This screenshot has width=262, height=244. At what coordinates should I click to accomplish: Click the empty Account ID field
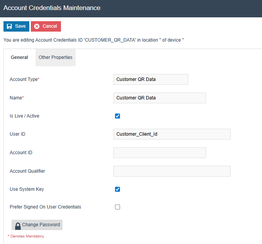click(160, 153)
